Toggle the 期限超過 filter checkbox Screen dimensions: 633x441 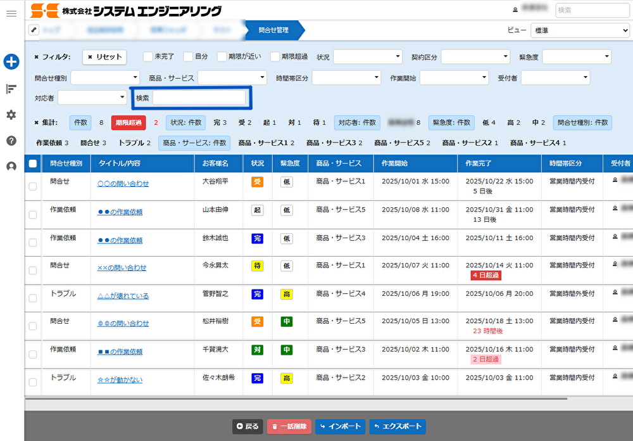click(x=275, y=56)
